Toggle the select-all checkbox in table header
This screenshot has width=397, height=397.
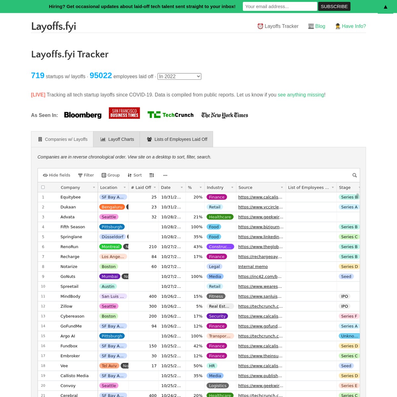43,187
